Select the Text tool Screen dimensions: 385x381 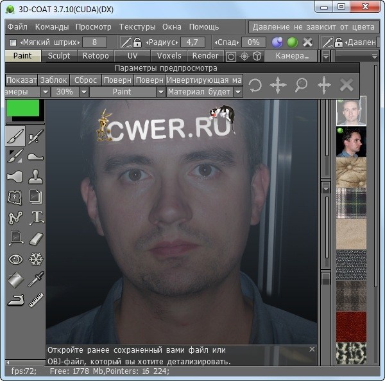36,217
